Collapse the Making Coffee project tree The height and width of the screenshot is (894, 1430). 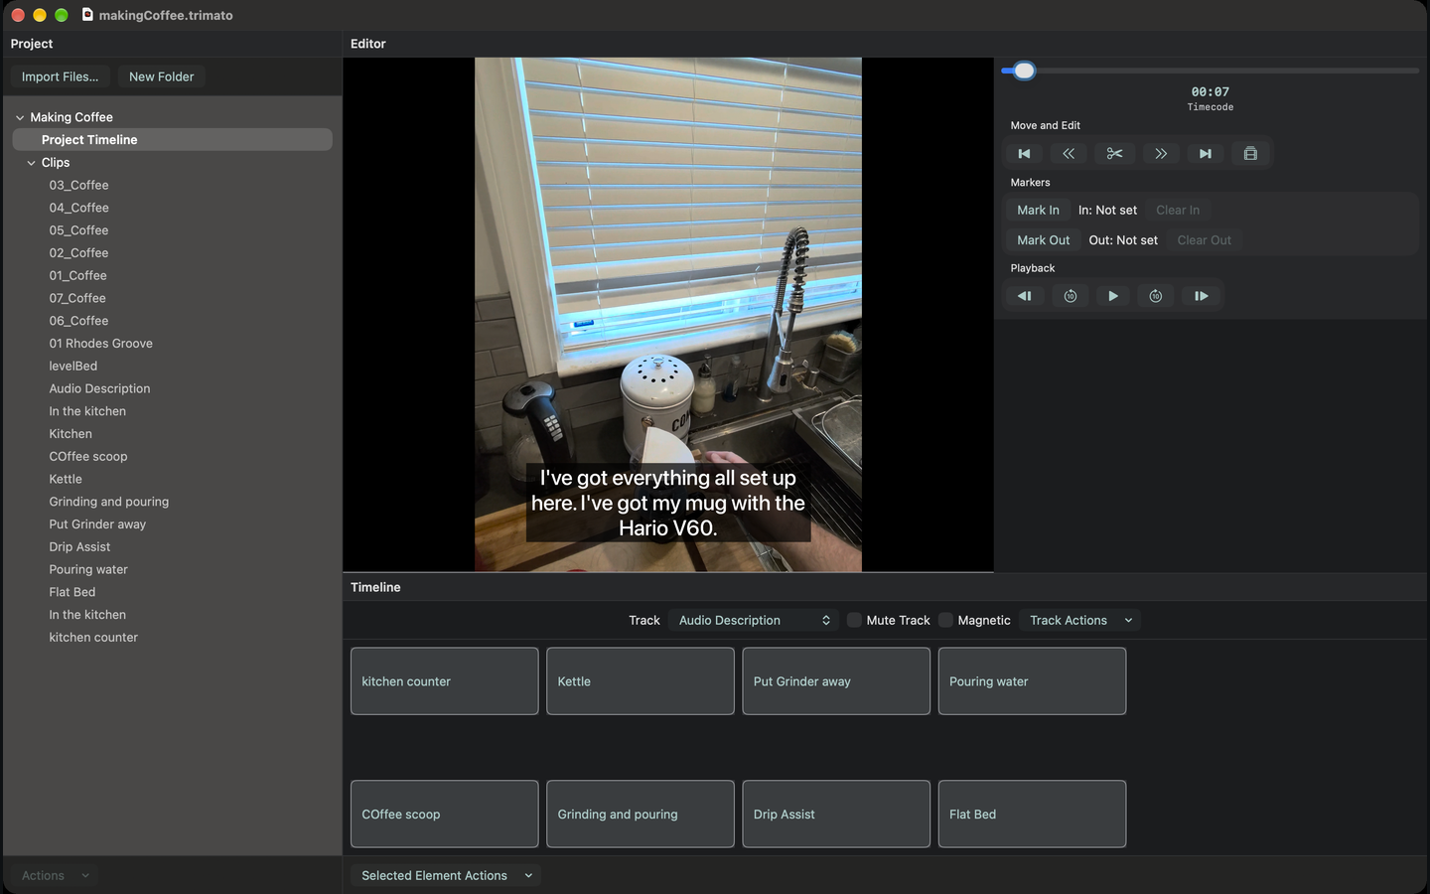[20, 117]
